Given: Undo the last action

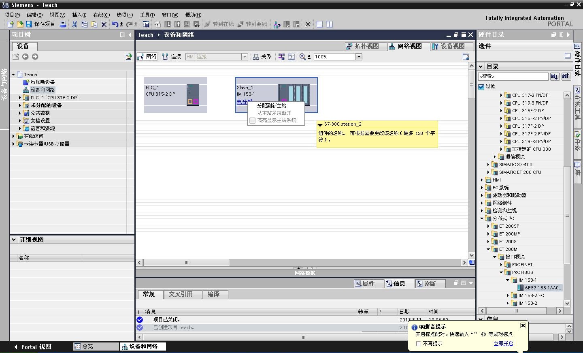Looking at the screenshot, I should [115, 24].
